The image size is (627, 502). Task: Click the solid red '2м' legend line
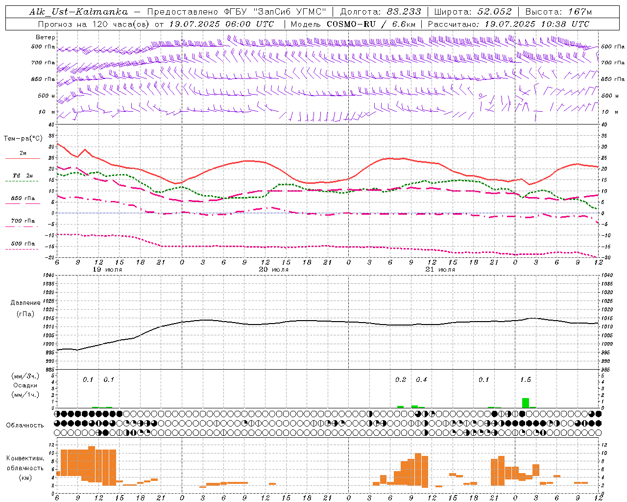[x=23, y=158]
